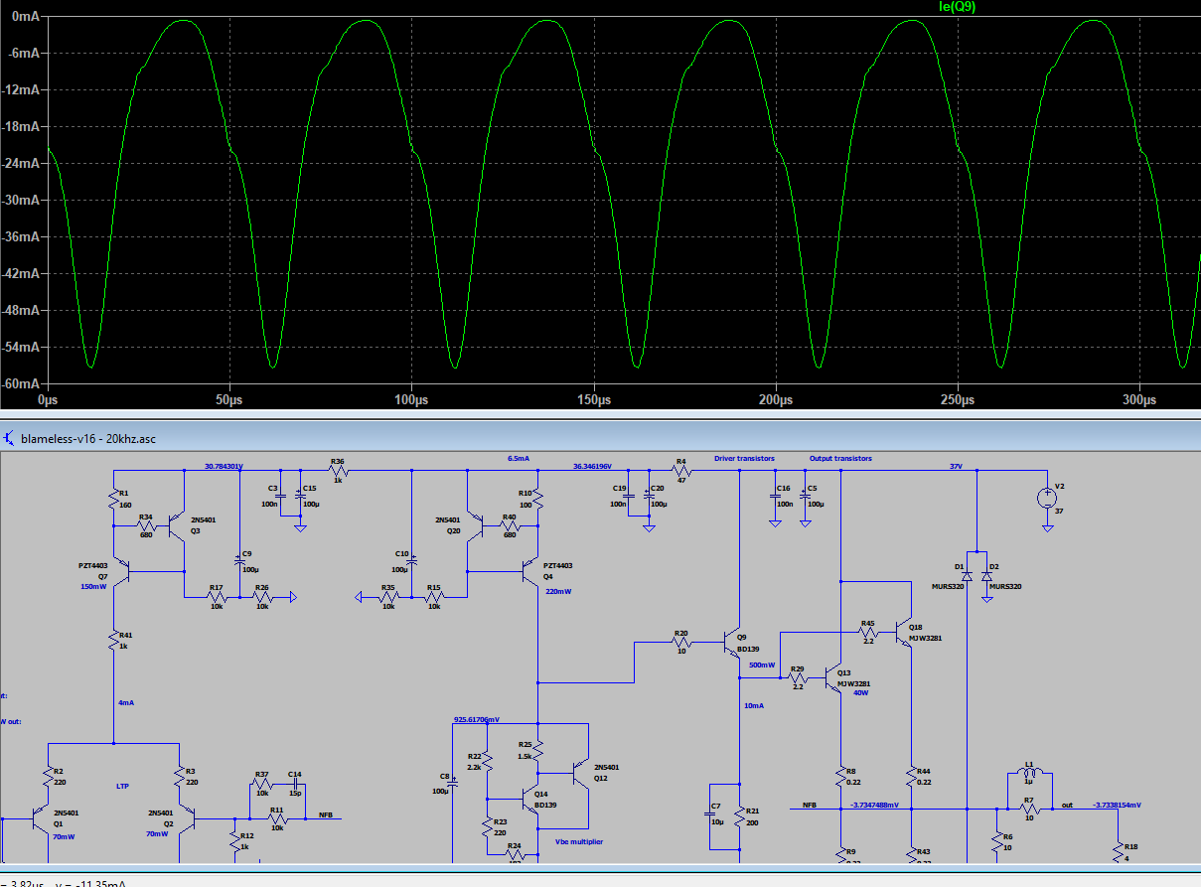This screenshot has width=1201, height=887.
Task: Click the 50µs x-axis label
Action: click(229, 399)
